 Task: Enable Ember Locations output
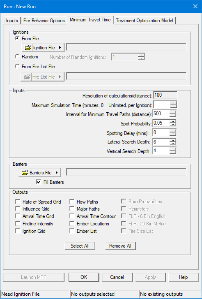pyautogui.click(x=72, y=223)
